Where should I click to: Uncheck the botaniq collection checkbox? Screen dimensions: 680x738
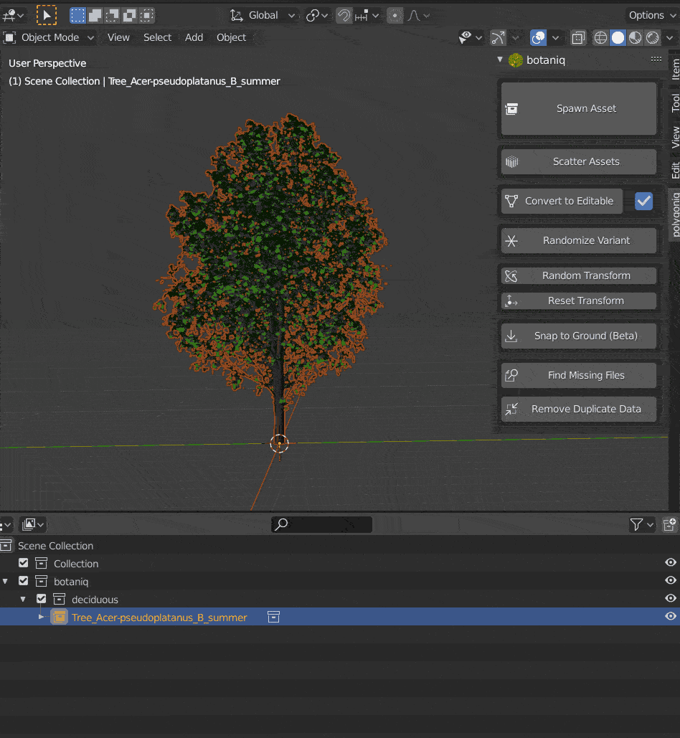point(24,581)
